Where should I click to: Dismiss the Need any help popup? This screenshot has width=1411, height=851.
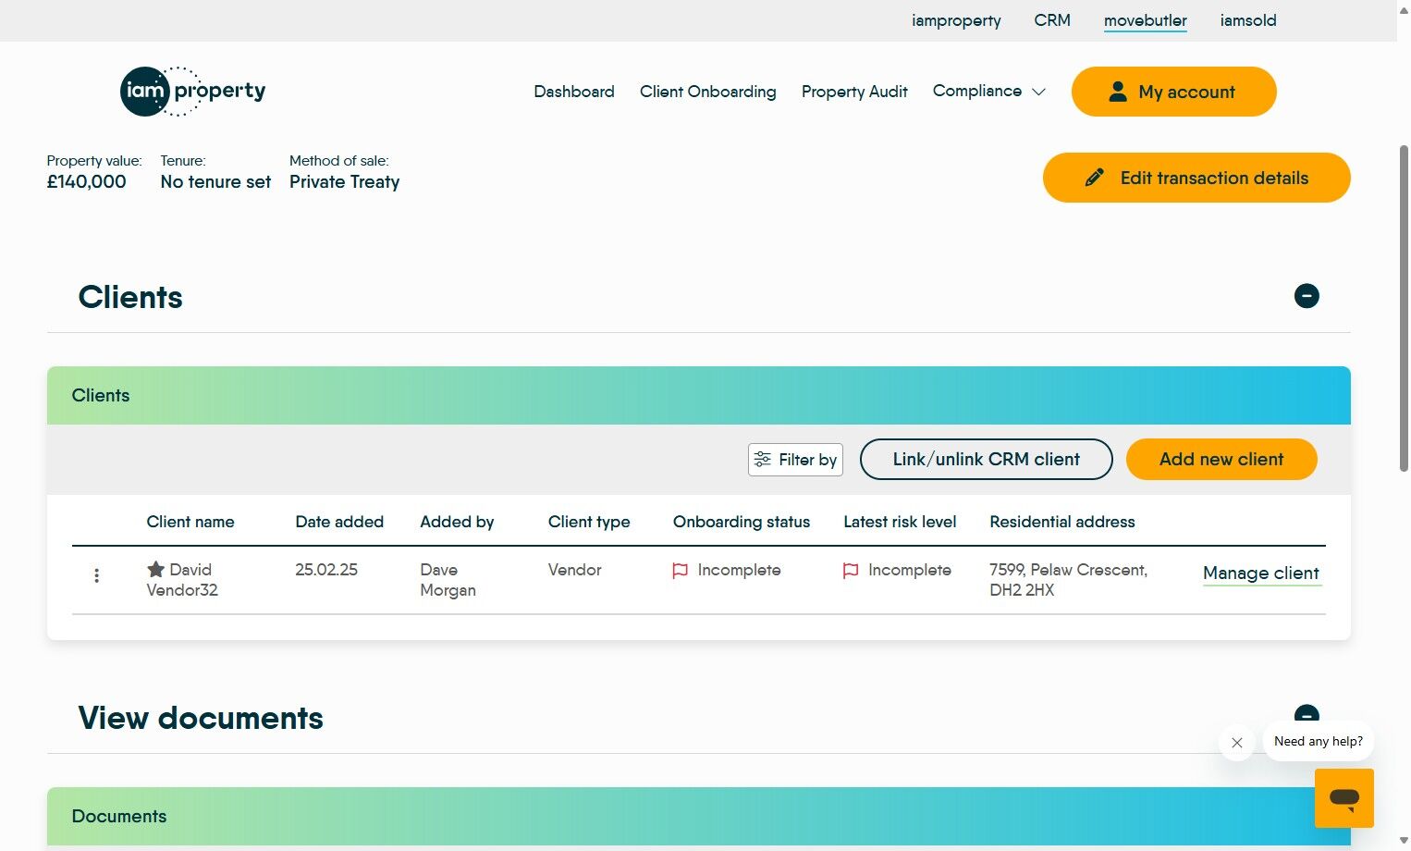1237,743
